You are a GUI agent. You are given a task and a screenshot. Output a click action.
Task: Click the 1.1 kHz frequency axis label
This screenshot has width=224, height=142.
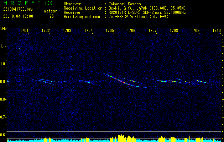[3, 46]
